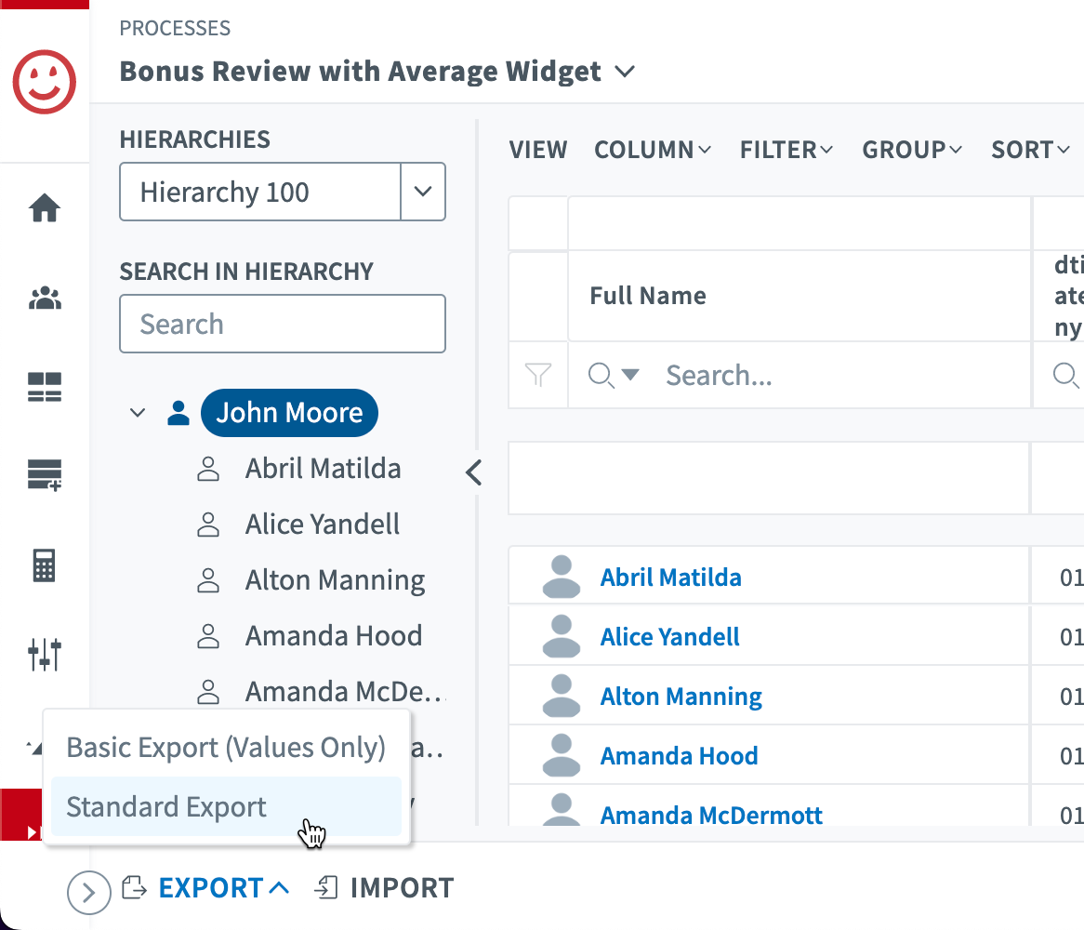This screenshot has width=1084, height=930.
Task: Expand the Bonus Review process title dropdown
Action: (625, 72)
